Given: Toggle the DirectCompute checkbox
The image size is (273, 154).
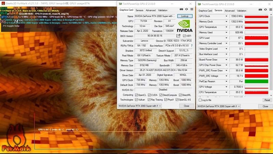Looking at the screenshot, I should [161, 95].
